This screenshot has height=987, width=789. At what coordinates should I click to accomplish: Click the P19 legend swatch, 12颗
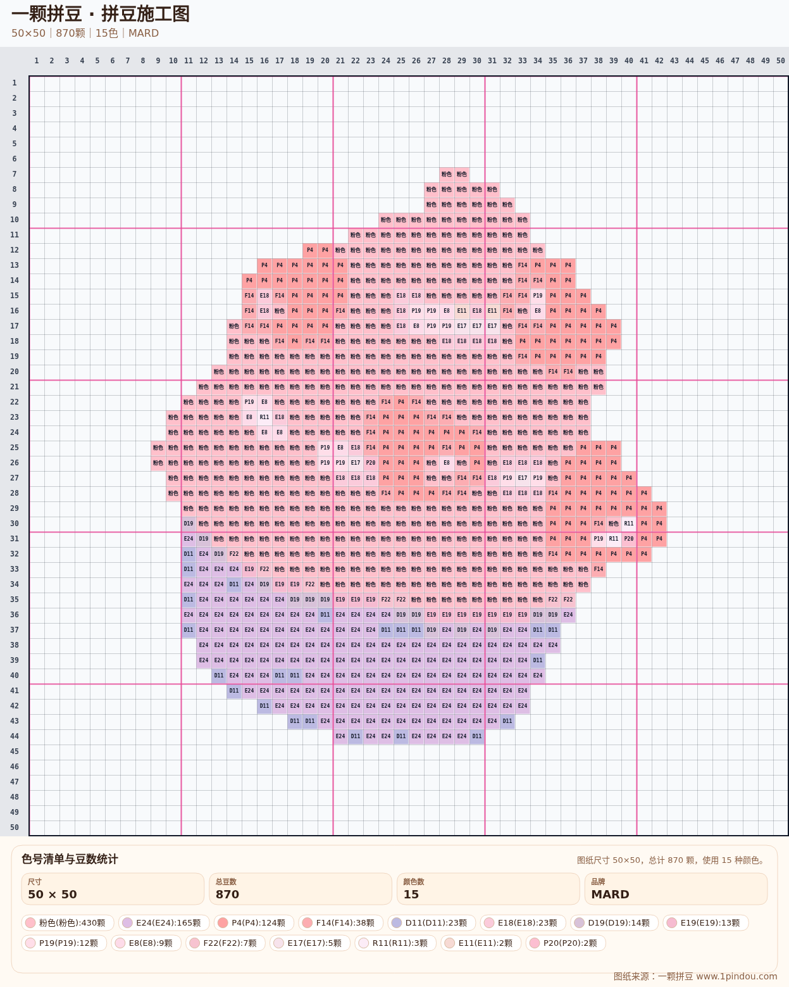pos(30,943)
